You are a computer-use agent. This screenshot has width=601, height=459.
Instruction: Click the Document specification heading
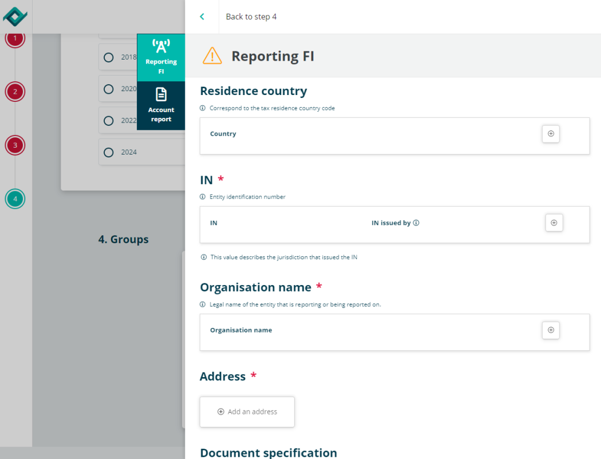[268, 453]
